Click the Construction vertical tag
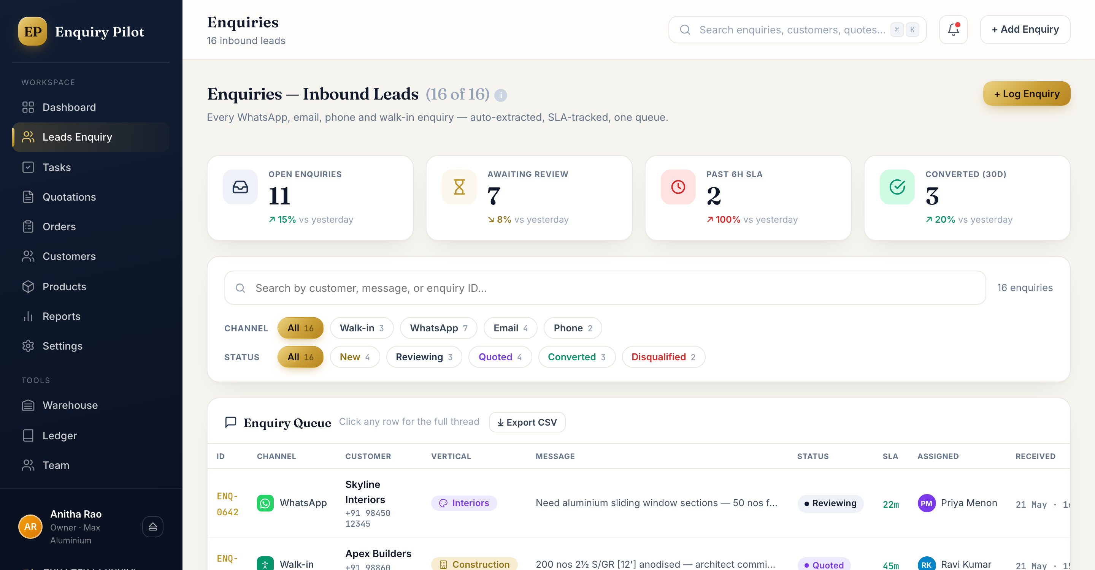The height and width of the screenshot is (570, 1095). (474, 564)
